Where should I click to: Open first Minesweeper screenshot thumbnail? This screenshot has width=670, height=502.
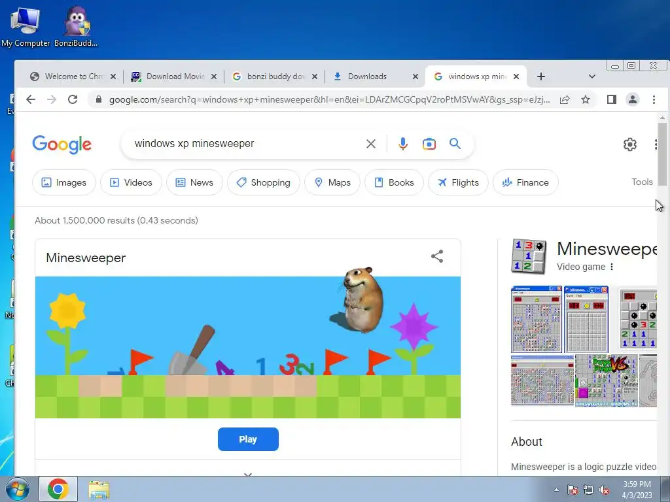pyautogui.click(x=537, y=319)
